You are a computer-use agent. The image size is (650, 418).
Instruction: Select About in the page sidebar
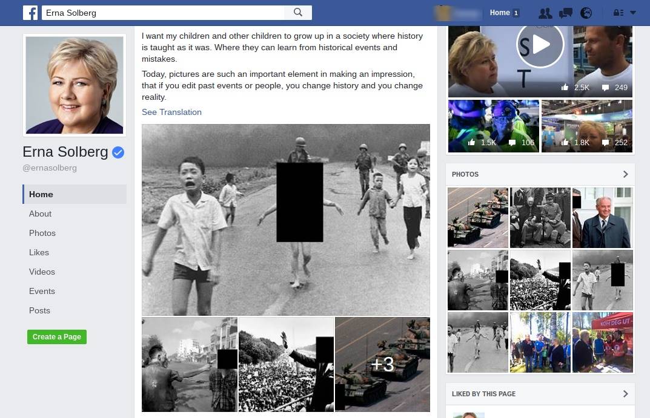pos(40,214)
